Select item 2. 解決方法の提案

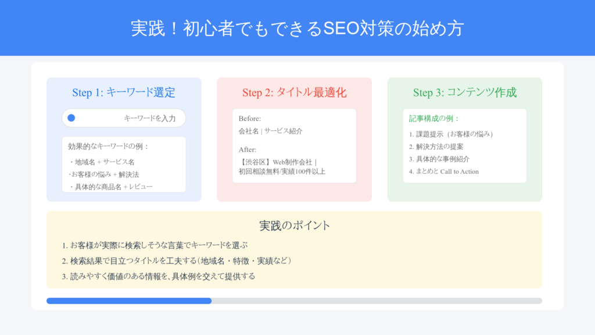tap(436, 147)
